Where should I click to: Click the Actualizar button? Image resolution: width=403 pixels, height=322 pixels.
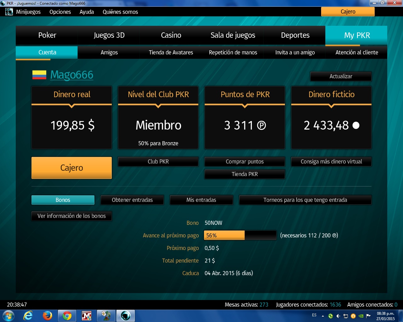(341, 76)
